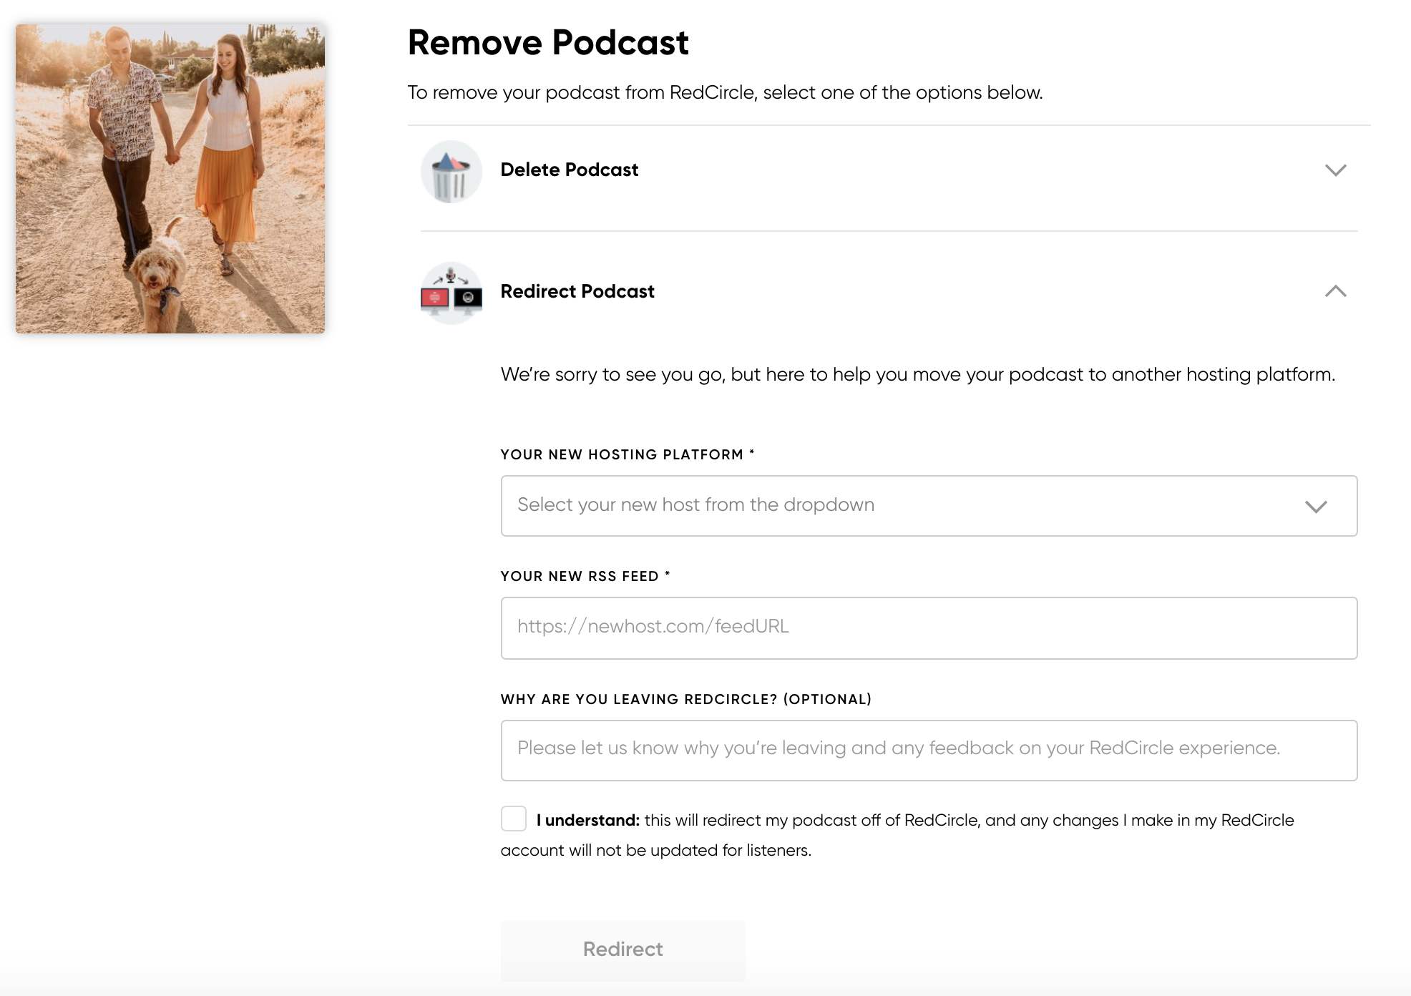Click the checkbox beside the redirect disclaimer
This screenshot has width=1411, height=996.
click(x=514, y=819)
